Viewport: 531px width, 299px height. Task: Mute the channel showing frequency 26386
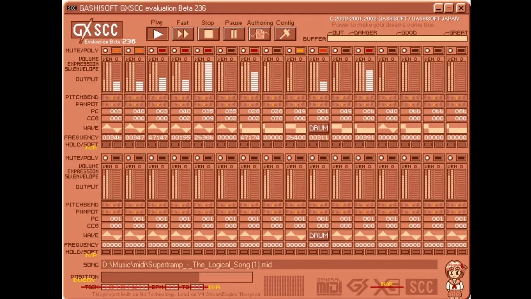pos(197,51)
